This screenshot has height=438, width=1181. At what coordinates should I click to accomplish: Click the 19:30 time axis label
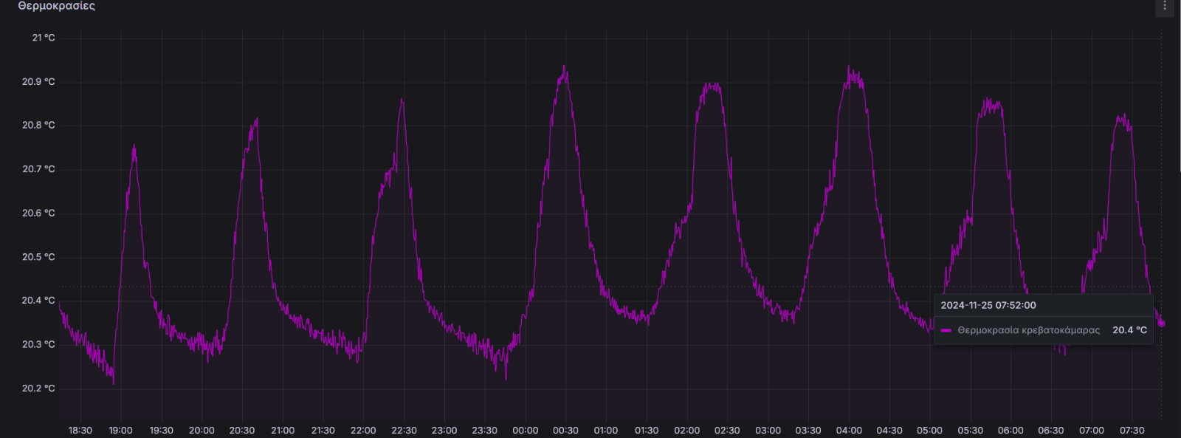click(x=162, y=431)
